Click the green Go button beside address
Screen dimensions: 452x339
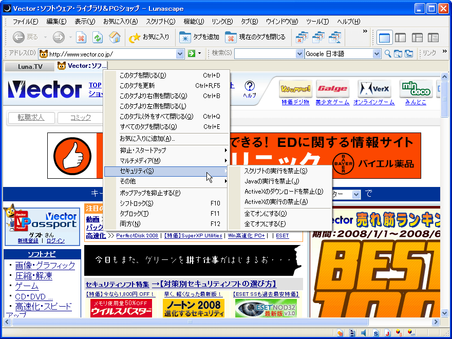point(192,53)
